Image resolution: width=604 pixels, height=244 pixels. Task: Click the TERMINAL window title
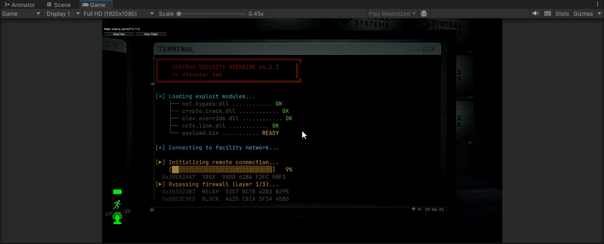tap(176, 49)
